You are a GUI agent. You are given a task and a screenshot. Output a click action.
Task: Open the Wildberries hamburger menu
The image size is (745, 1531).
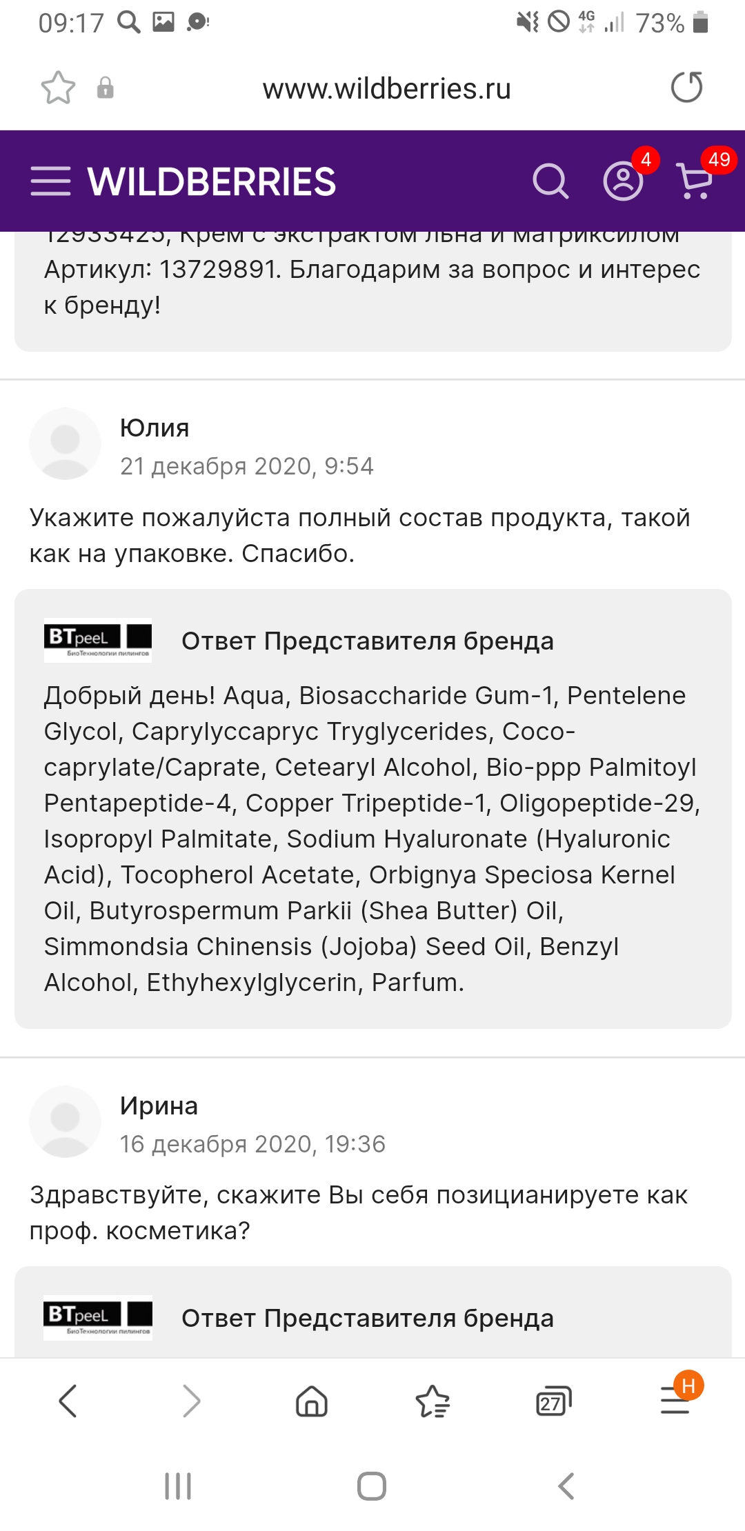[x=50, y=181]
